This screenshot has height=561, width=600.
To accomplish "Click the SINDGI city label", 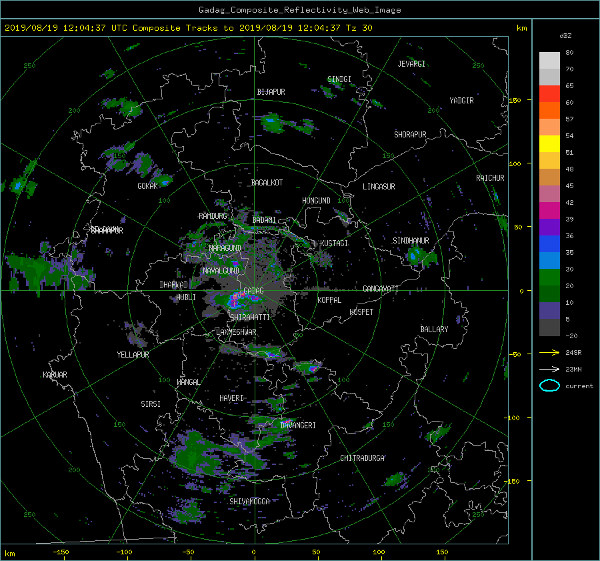I will click(339, 79).
